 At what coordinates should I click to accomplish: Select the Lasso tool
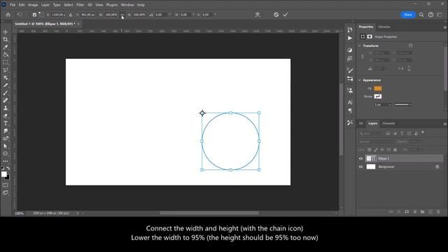click(6, 70)
